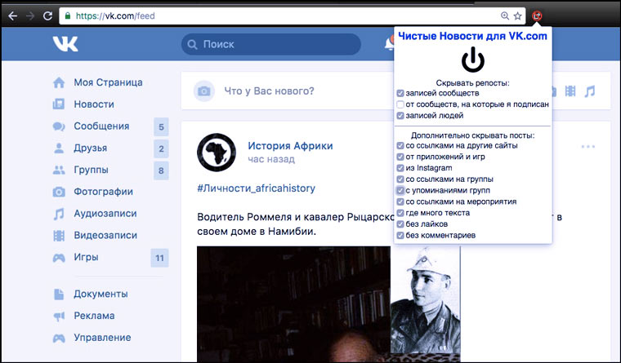Open Группы in the sidebar
Viewport: 621px width, 363px height.
click(x=91, y=170)
